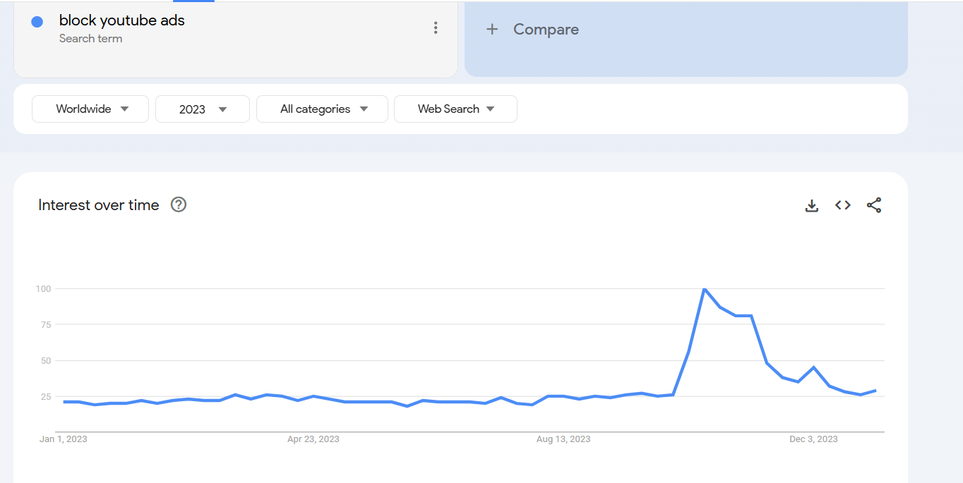This screenshot has height=483, width=963.
Task: Open the Web Search type dropdown
Action: [455, 109]
